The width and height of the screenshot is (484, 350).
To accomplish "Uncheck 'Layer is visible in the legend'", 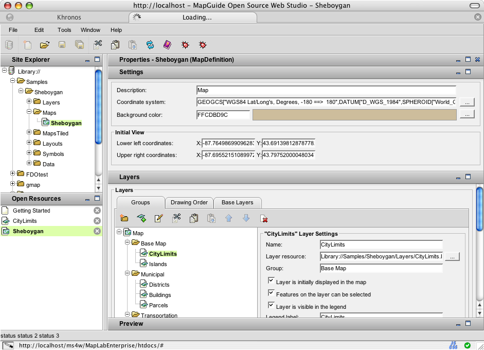I will tap(271, 306).
